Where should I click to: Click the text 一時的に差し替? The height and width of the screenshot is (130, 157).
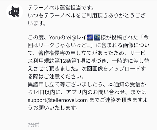click(x=130, y=61)
